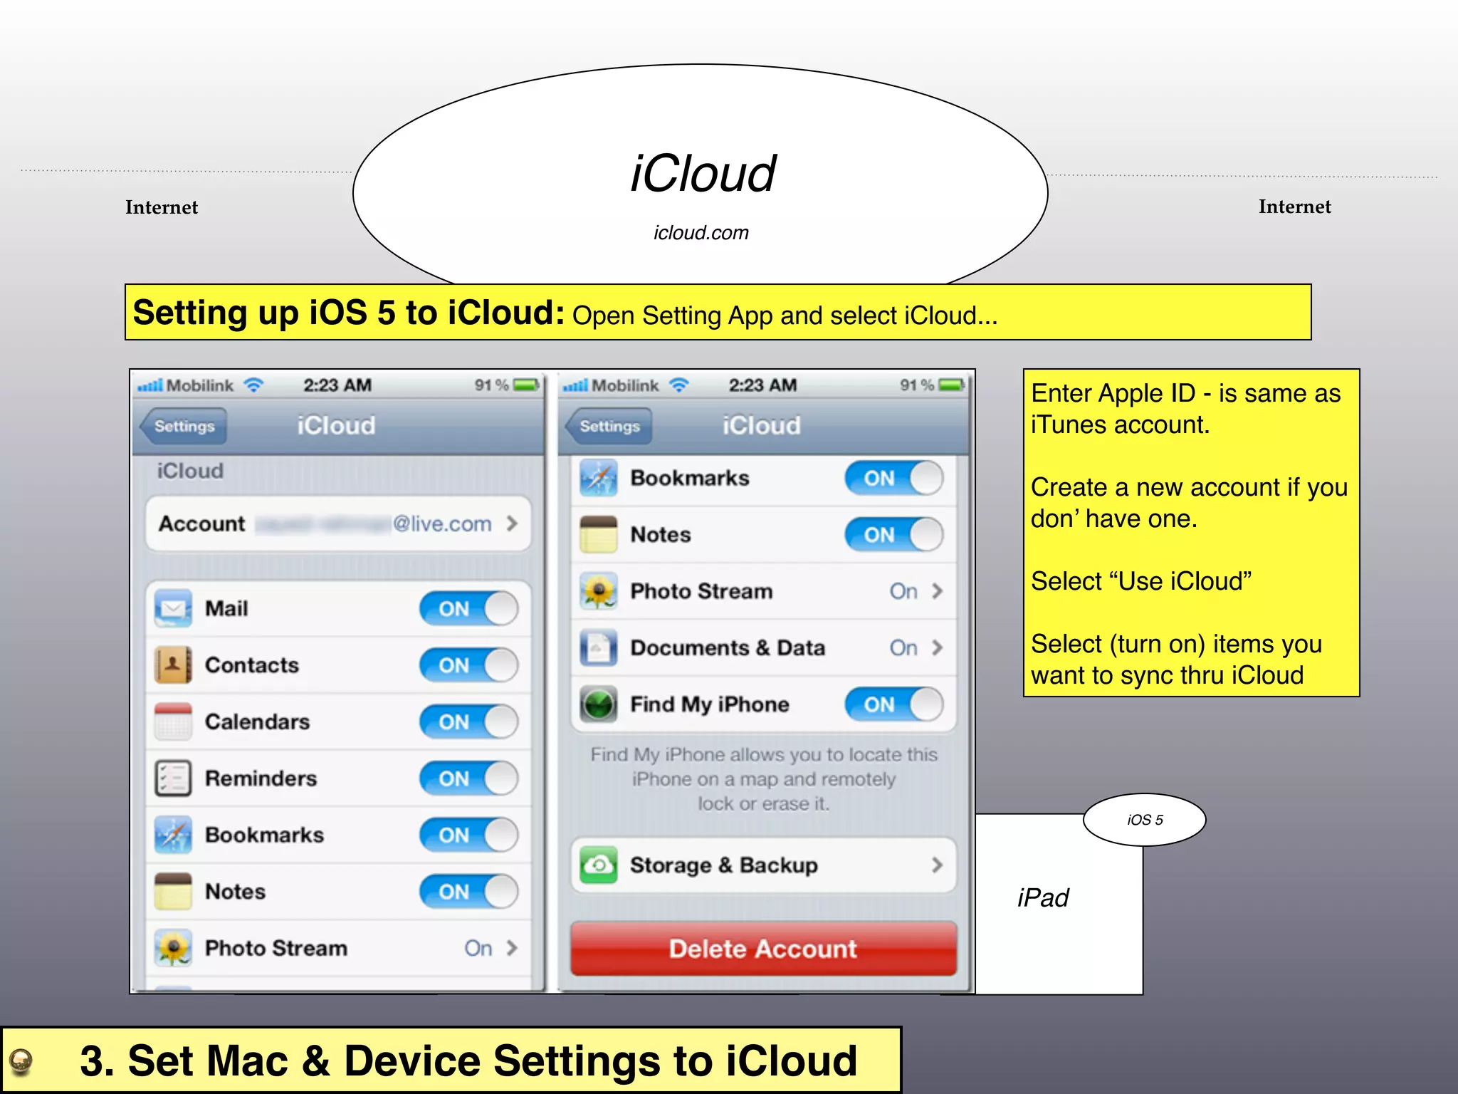Screen dimensions: 1458x1094
Task: Open Photo Stream chevron in right screen
Action: pos(937,591)
